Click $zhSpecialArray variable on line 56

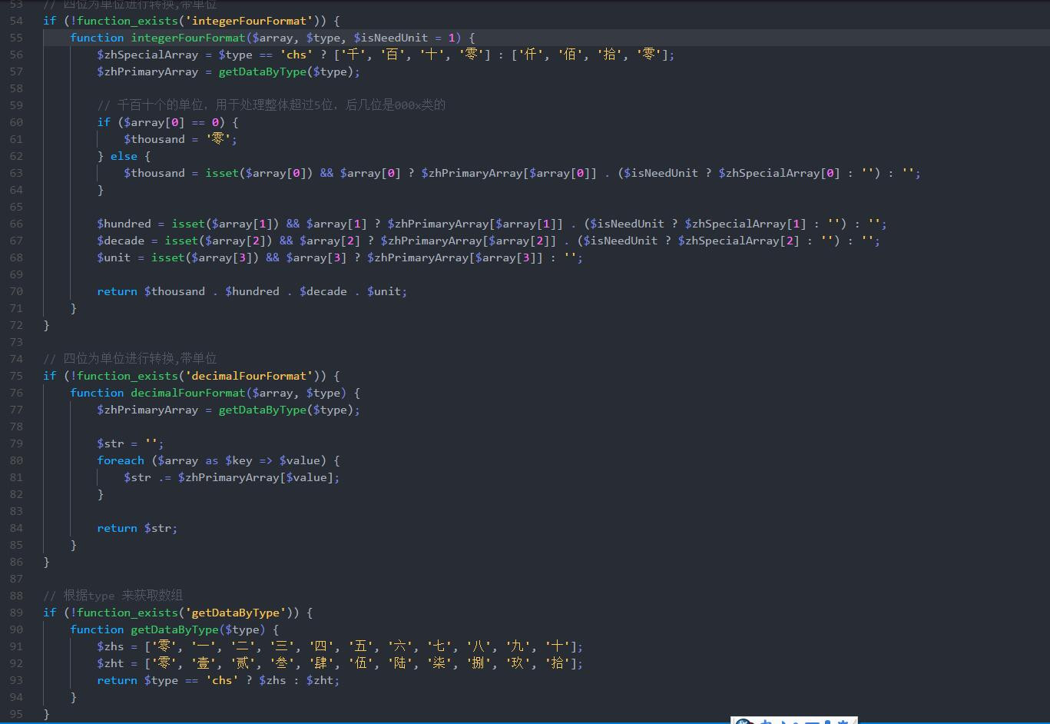(x=147, y=55)
